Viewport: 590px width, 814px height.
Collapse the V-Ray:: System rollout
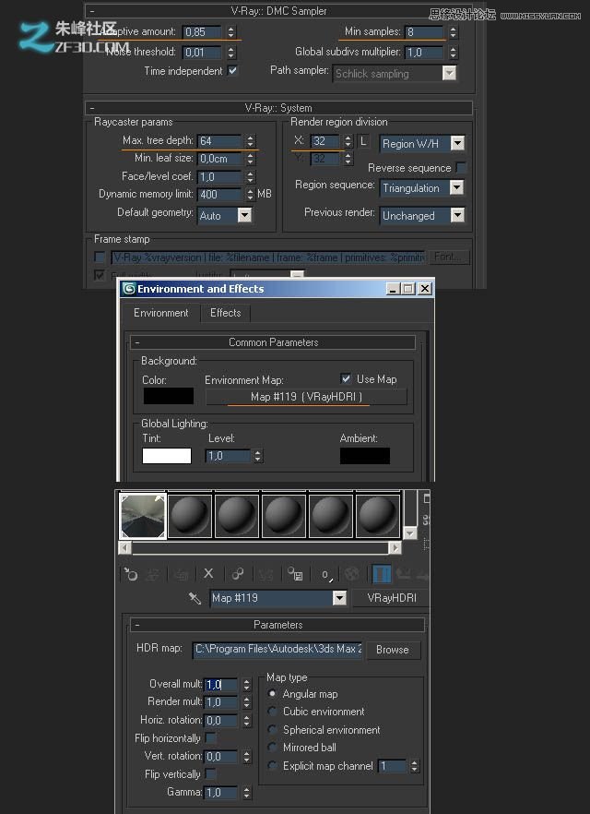pyautogui.click(x=92, y=108)
